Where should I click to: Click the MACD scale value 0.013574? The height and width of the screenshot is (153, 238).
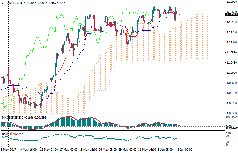pyautogui.click(x=231, y=117)
